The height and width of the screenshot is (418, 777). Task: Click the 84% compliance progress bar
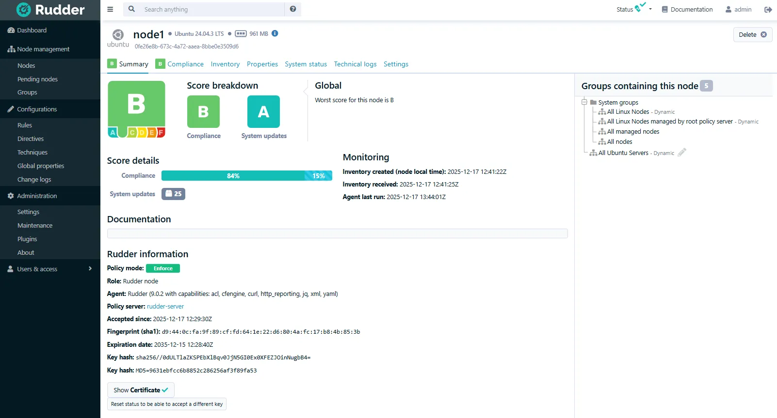pyautogui.click(x=233, y=176)
